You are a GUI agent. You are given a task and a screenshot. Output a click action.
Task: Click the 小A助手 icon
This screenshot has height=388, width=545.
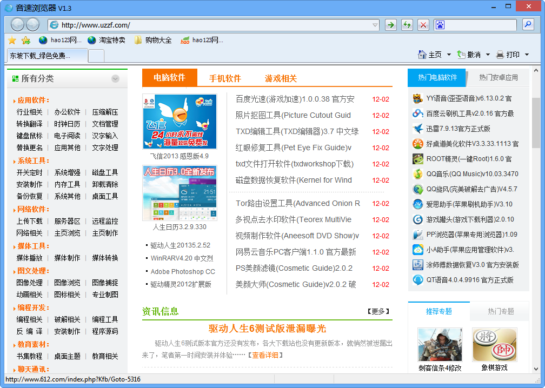(x=418, y=250)
